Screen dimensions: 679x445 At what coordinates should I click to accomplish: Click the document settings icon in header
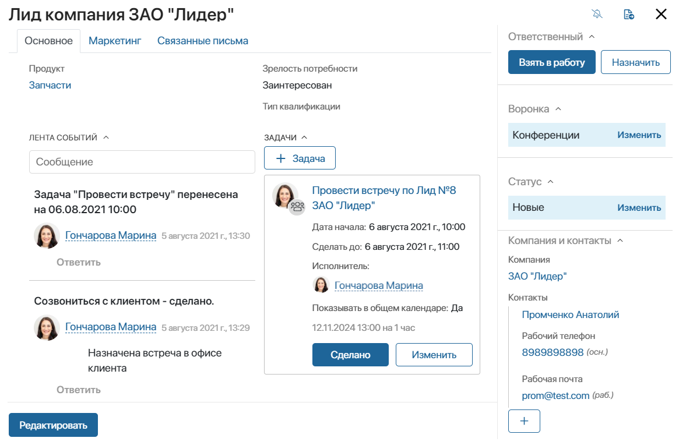click(x=629, y=15)
